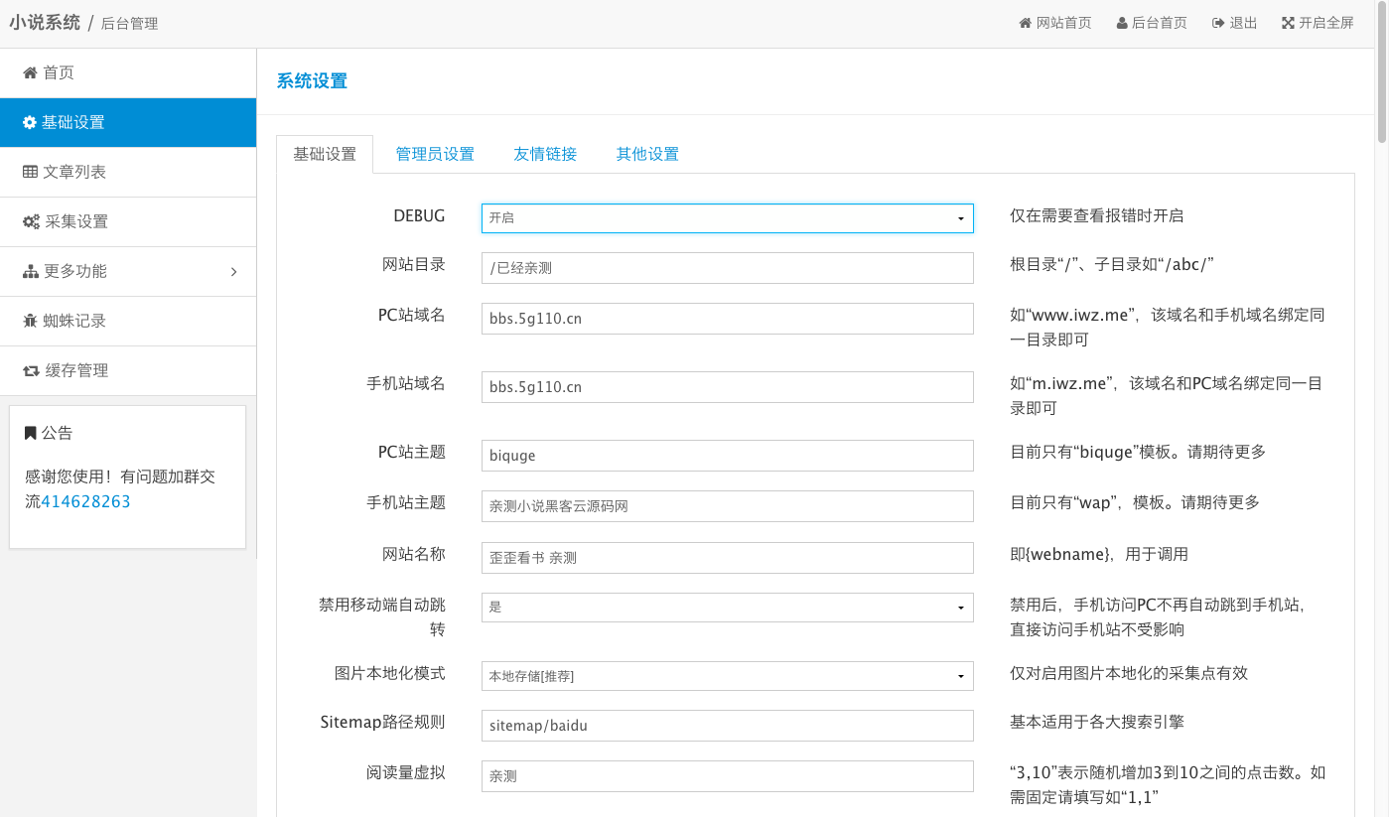The width and height of the screenshot is (1389, 817).
Task: Click the sitemap icon beside 更多功能
Action: pyautogui.click(x=31, y=272)
